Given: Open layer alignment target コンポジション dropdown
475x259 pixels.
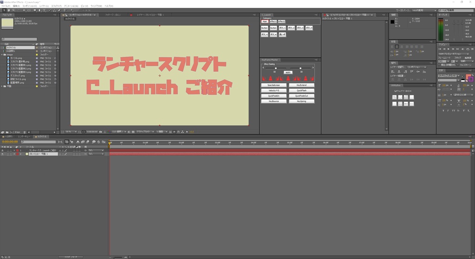Looking at the screenshot, I should [417, 67].
